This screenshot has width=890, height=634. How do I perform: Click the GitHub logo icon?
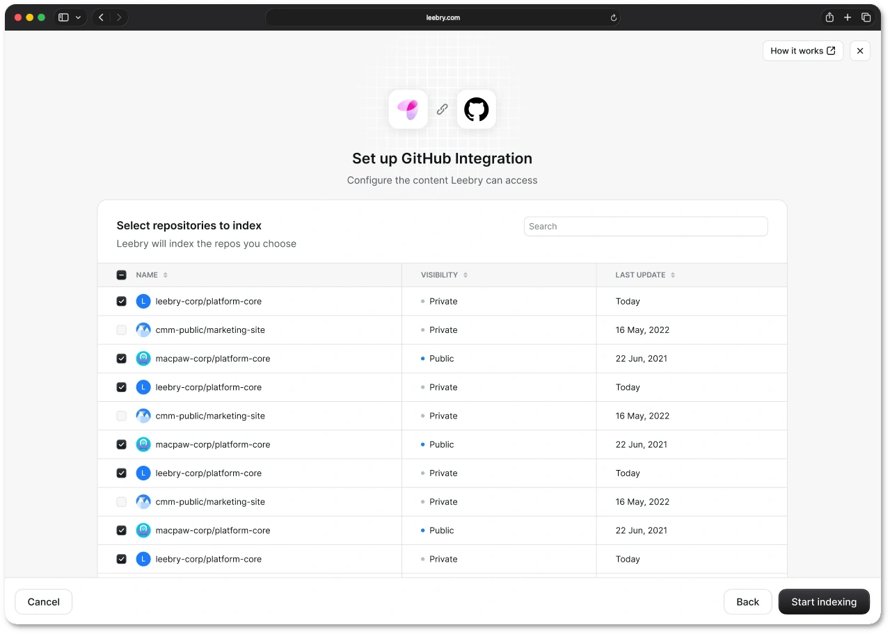477,109
